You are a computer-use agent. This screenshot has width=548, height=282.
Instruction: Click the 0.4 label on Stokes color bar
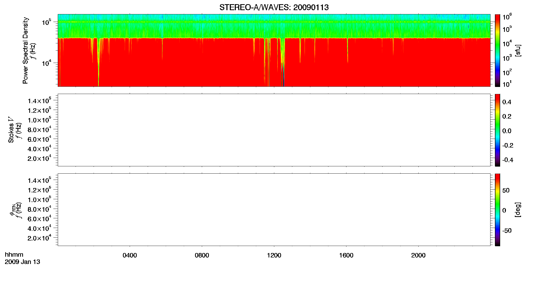507,102
